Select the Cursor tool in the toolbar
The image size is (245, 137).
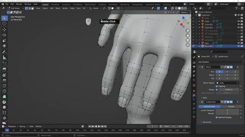coord(4,24)
